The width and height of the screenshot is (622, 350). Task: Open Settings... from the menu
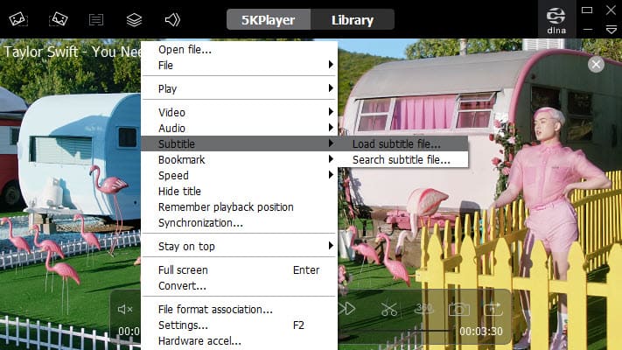pyautogui.click(x=239, y=325)
